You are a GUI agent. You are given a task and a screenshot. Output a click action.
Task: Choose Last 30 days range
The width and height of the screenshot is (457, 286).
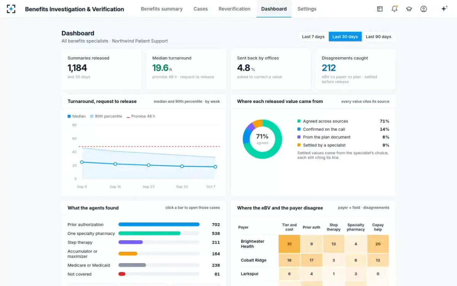(x=345, y=37)
